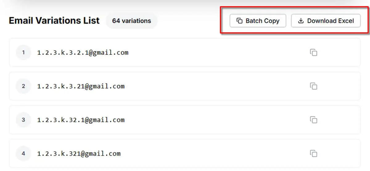Viewport: 370px width, 171px height.
Task: Copy the 1.2.3.k.3.2.1@gmail.com variation
Action: (x=314, y=53)
